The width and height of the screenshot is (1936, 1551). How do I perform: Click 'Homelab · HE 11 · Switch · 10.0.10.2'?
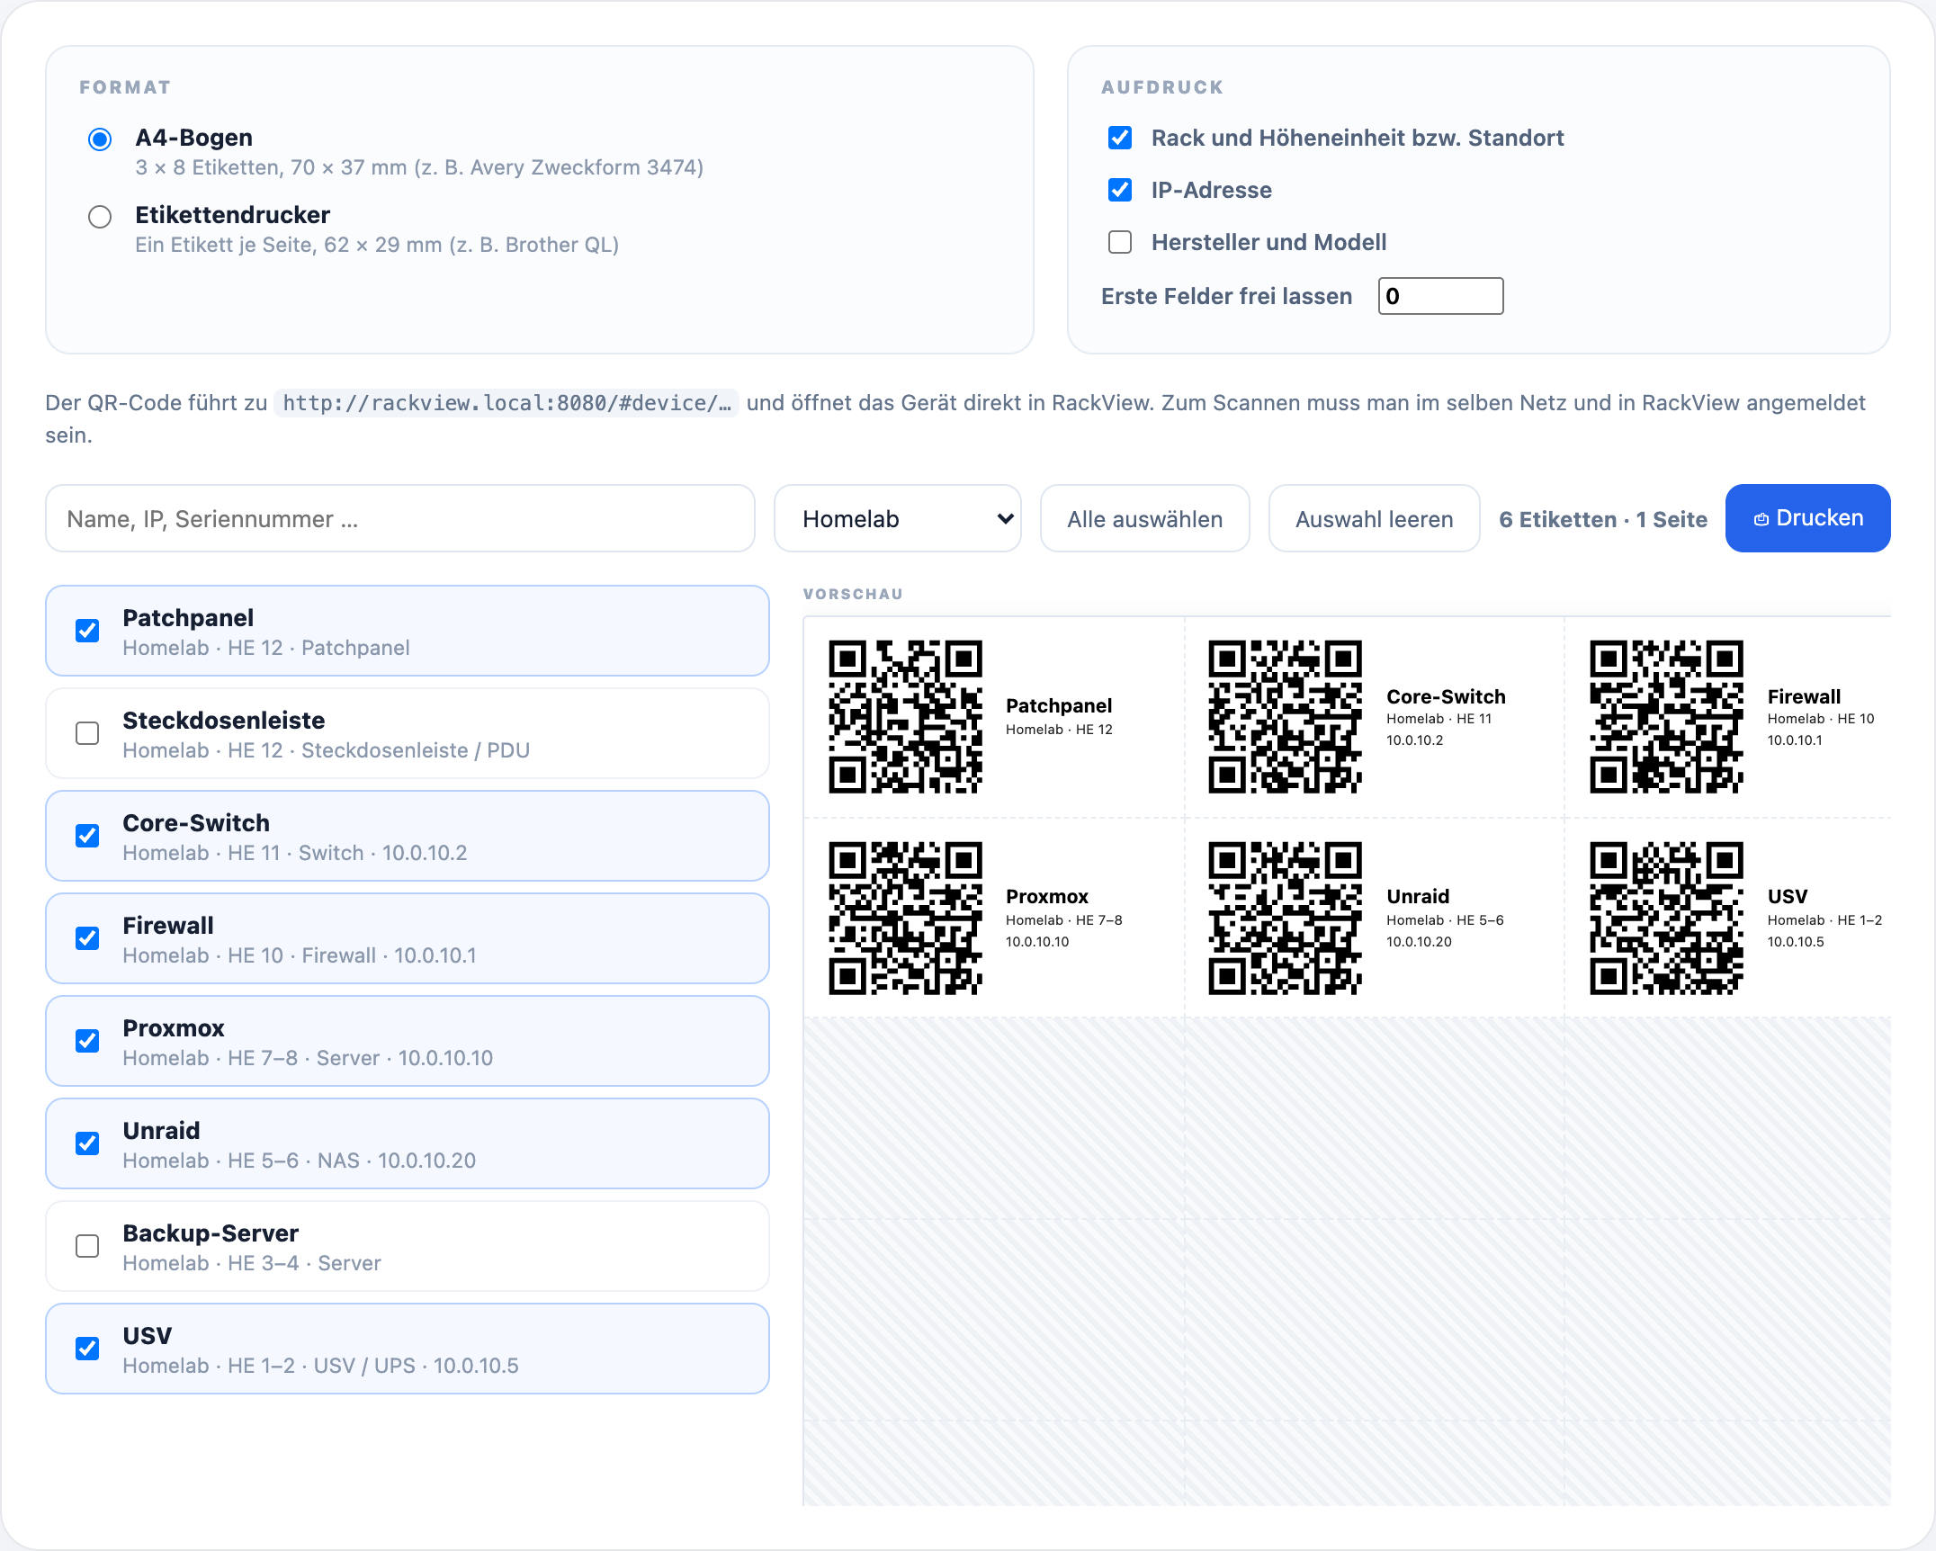click(295, 853)
